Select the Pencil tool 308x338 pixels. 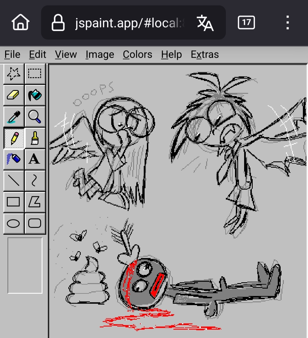click(x=14, y=138)
